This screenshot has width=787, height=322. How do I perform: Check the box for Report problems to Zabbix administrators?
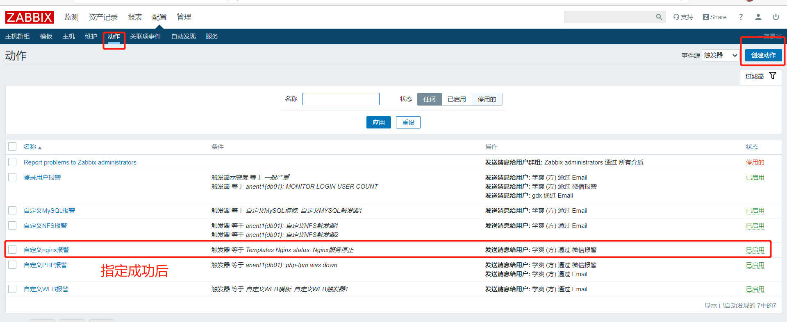(12, 162)
